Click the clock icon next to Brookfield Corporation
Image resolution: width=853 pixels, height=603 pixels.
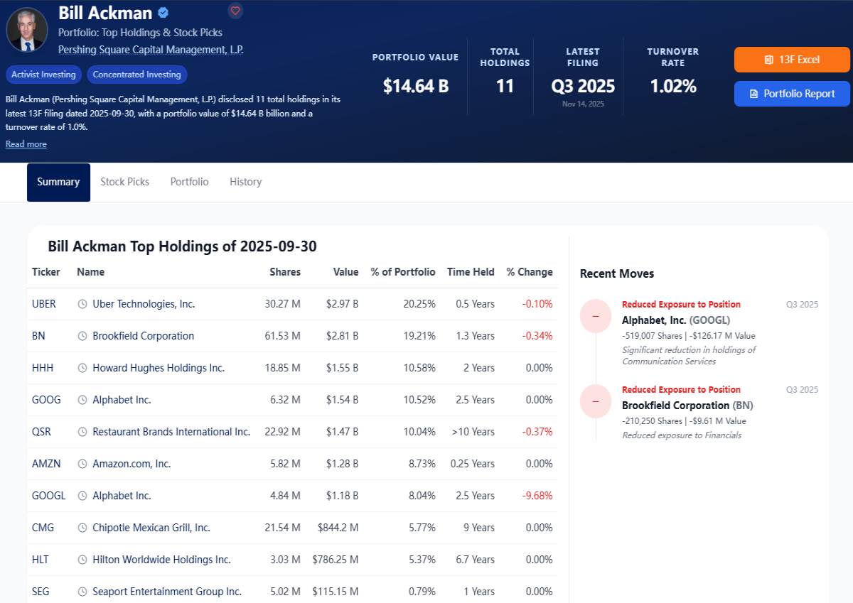(x=82, y=336)
